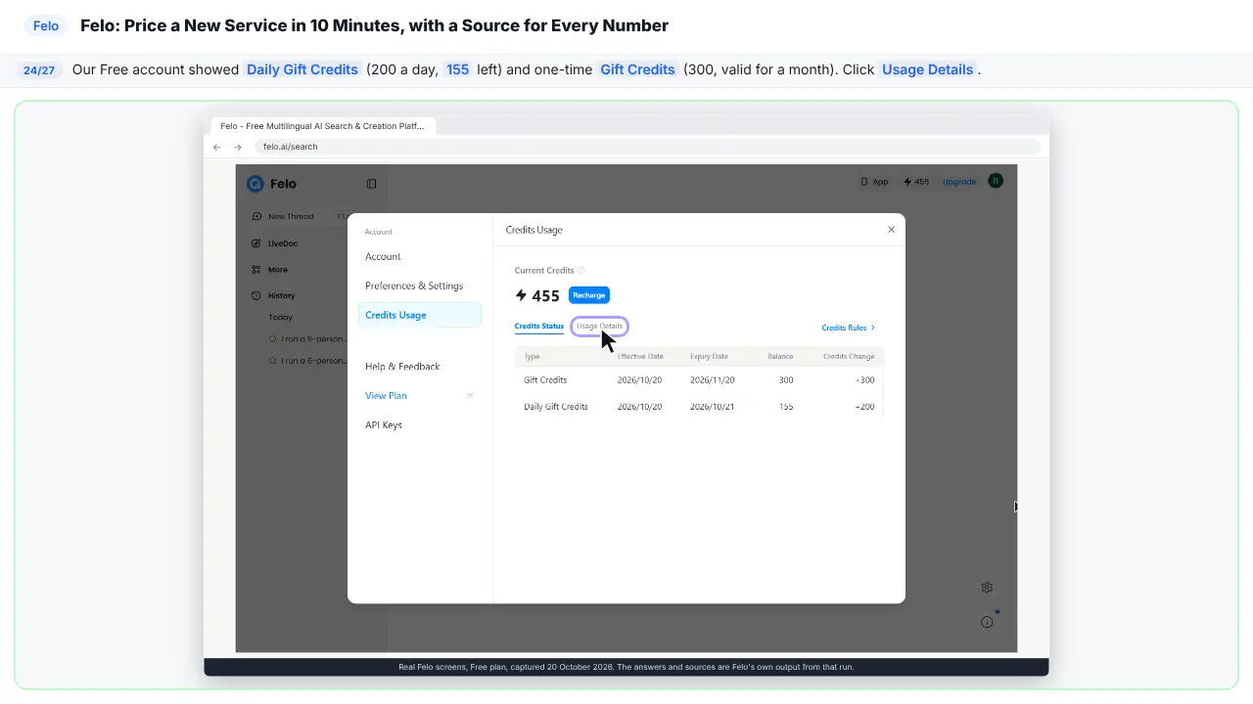Viewport: 1253px width, 704px height.
Task: Open the gear settings icon at bottom right
Action: coord(987,588)
